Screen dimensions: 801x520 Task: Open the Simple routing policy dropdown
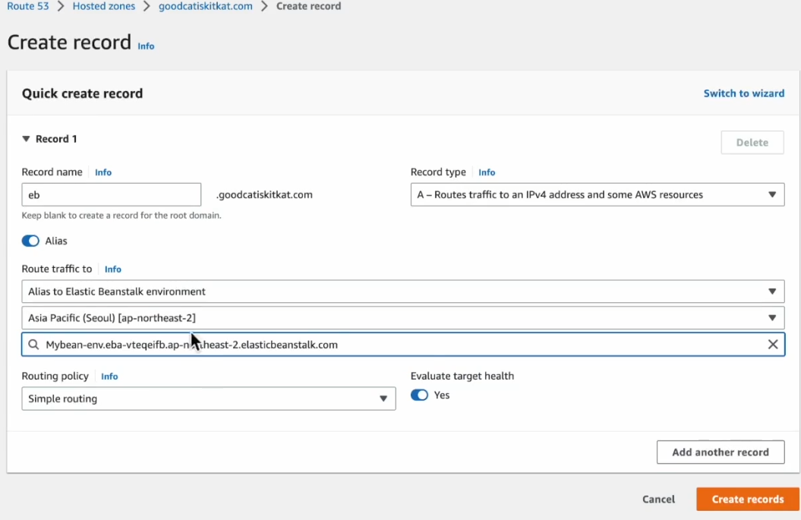click(x=209, y=399)
